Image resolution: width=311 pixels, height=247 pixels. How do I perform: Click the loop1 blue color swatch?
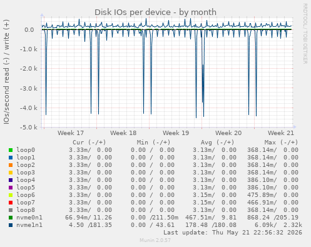click(11, 158)
